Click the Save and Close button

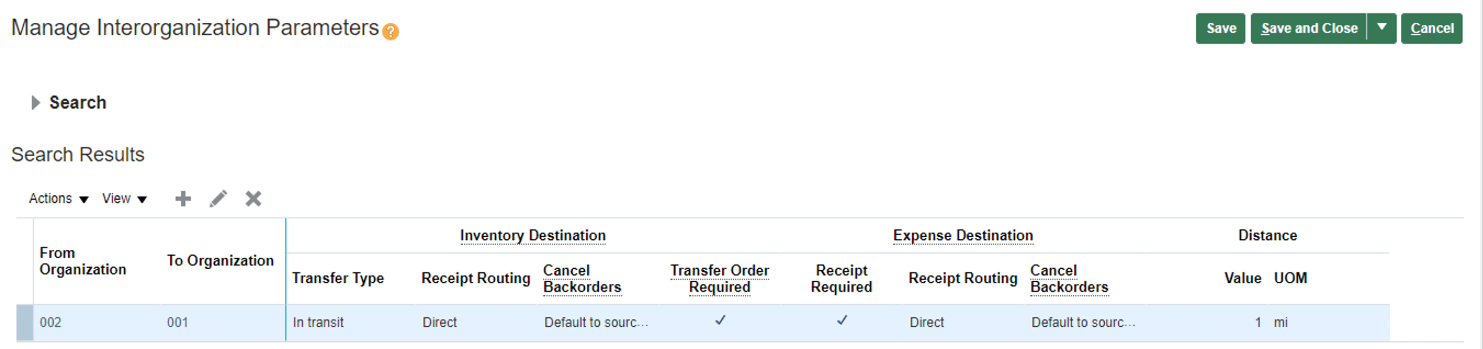1309,28
